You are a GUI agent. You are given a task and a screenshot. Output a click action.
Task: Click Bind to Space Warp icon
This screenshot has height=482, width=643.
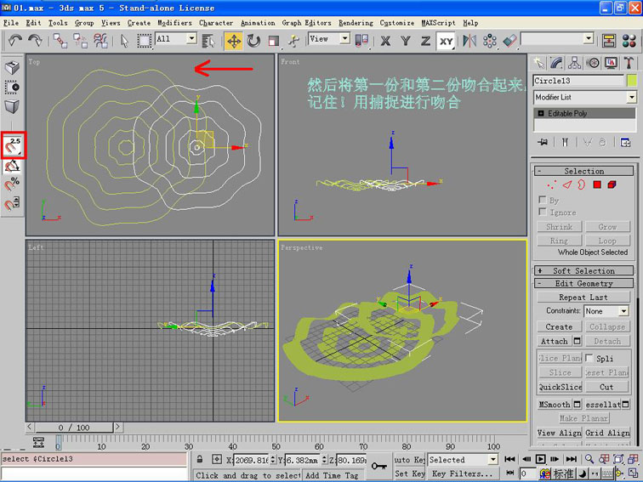point(100,41)
